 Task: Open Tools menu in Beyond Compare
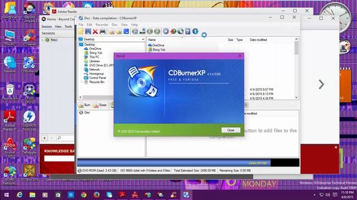(x=68, y=27)
